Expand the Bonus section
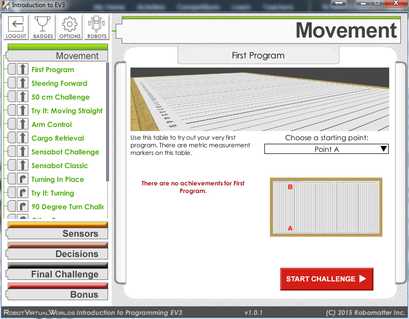Screen dimensions: 409x319 58,292
